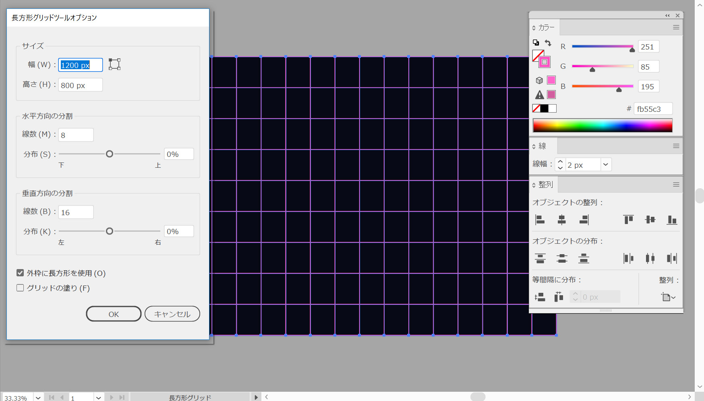Click the OK button
Viewport: 704px width, 401px height.
click(114, 314)
